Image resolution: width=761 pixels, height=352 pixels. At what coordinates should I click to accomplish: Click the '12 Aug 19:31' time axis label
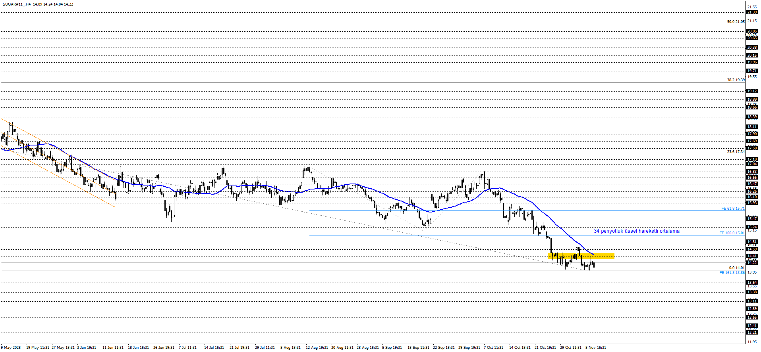tap(317, 348)
